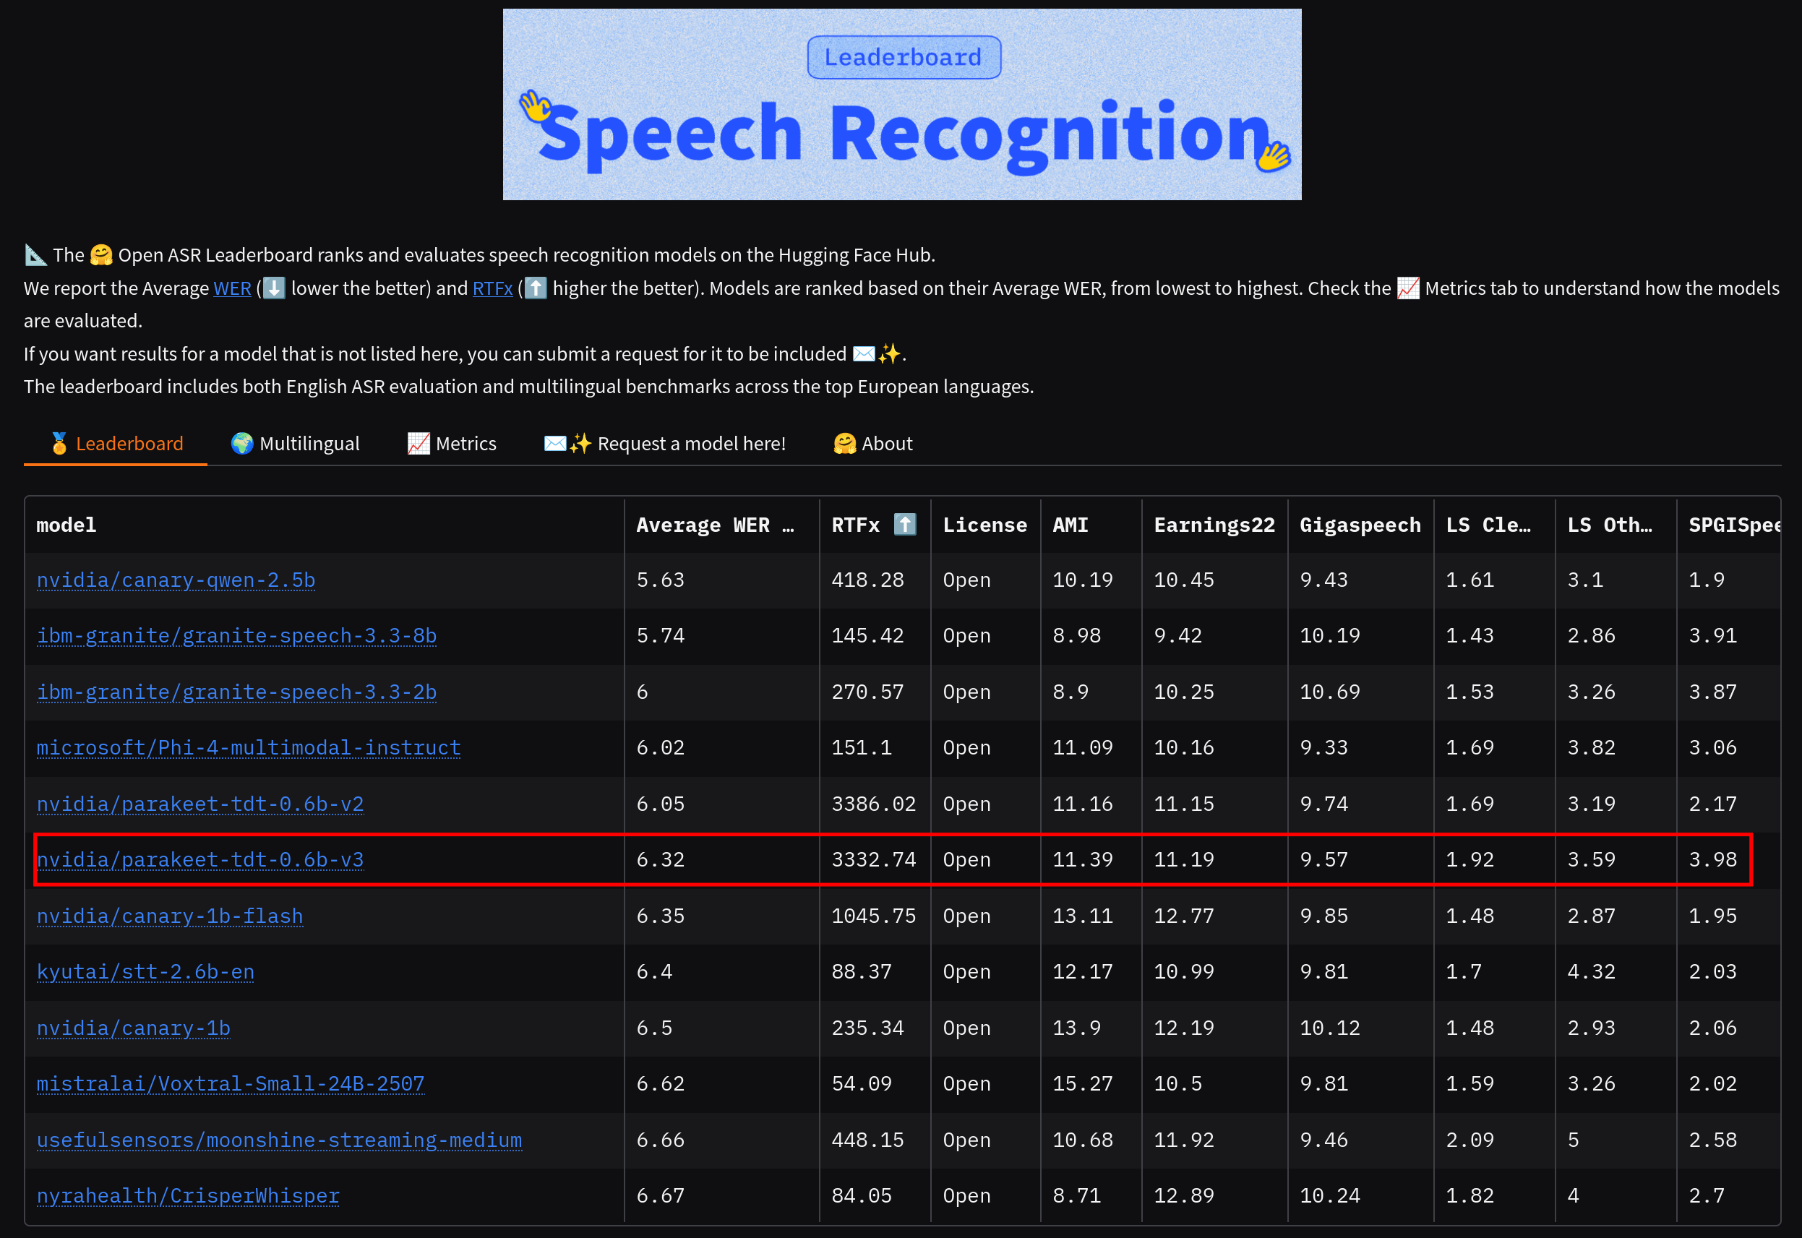1802x1238 pixels.
Task: Sort by the LS Clean column header
Action: click(x=1494, y=525)
